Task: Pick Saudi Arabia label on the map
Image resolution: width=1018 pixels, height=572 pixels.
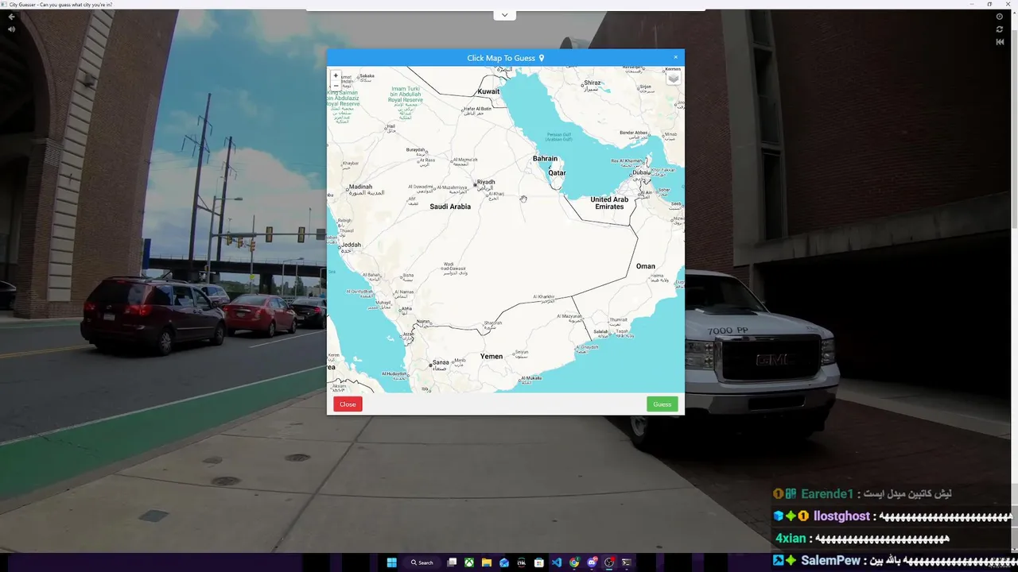Action: point(450,207)
